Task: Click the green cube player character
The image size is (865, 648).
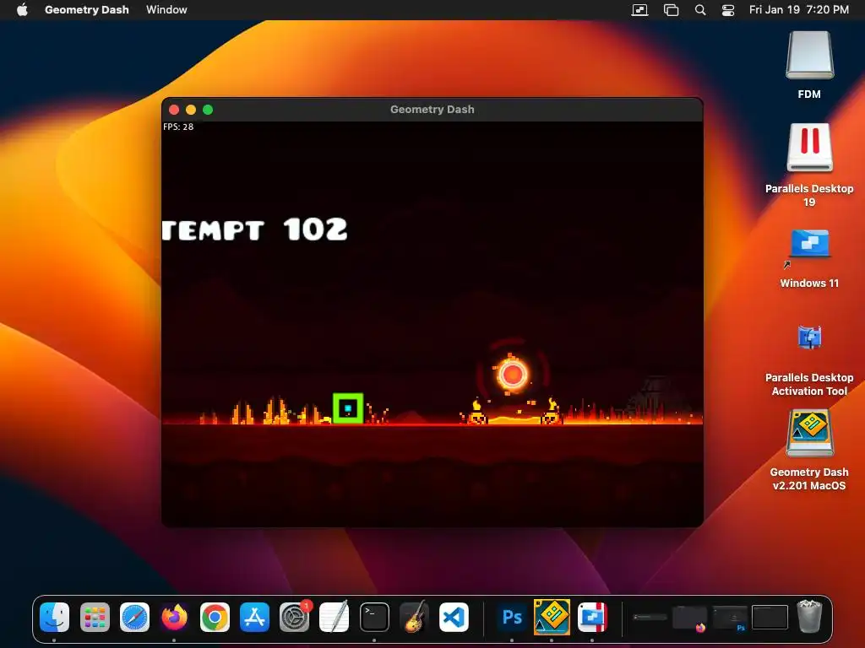Action: [348, 408]
